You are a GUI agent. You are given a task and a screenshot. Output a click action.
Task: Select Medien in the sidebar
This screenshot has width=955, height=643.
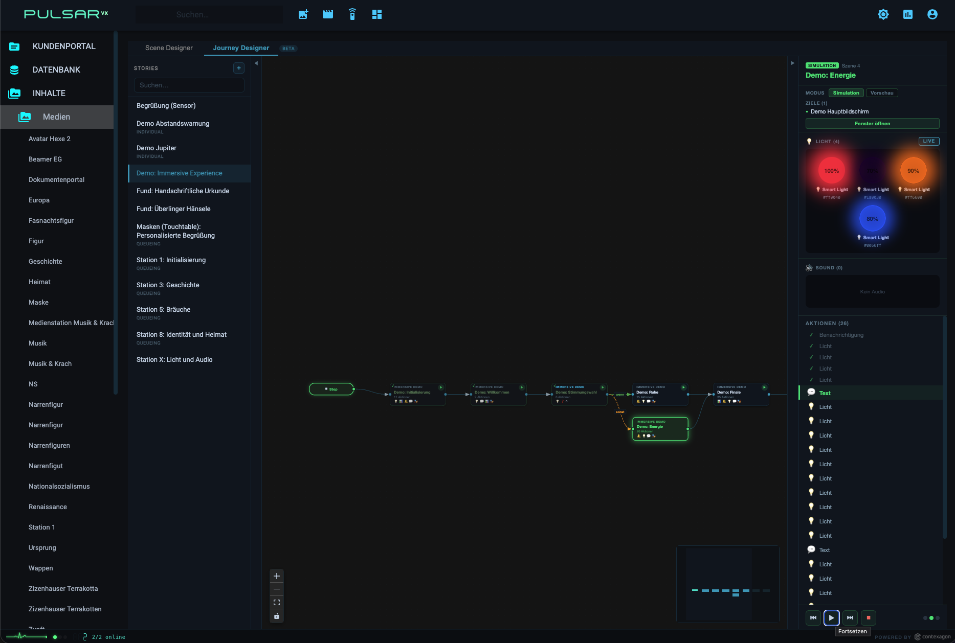tap(57, 117)
